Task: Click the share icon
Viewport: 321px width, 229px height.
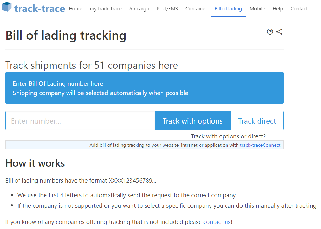Action: tap(280, 32)
